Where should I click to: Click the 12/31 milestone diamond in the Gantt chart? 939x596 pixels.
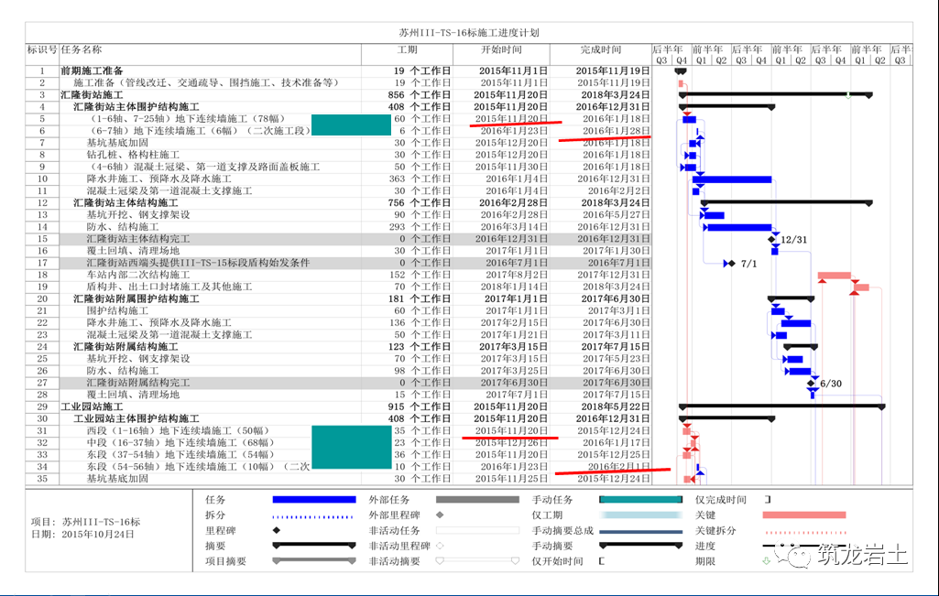click(x=773, y=239)
